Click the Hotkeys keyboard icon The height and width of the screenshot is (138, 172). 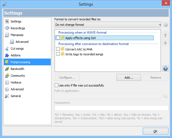tap(7, 82)
